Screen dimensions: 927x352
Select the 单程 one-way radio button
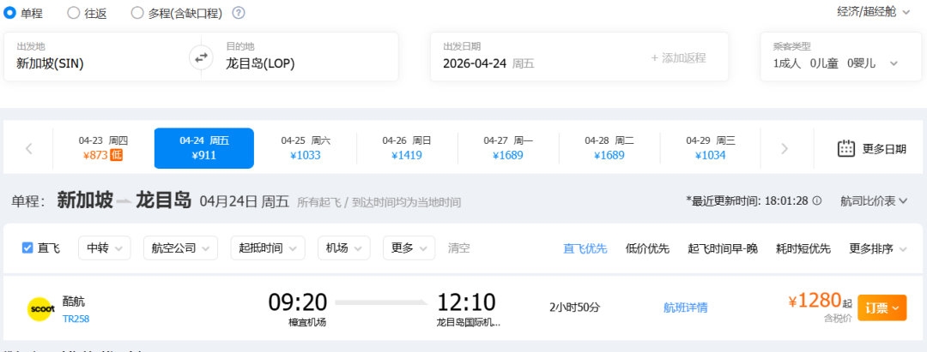click(x=10, y=13)
